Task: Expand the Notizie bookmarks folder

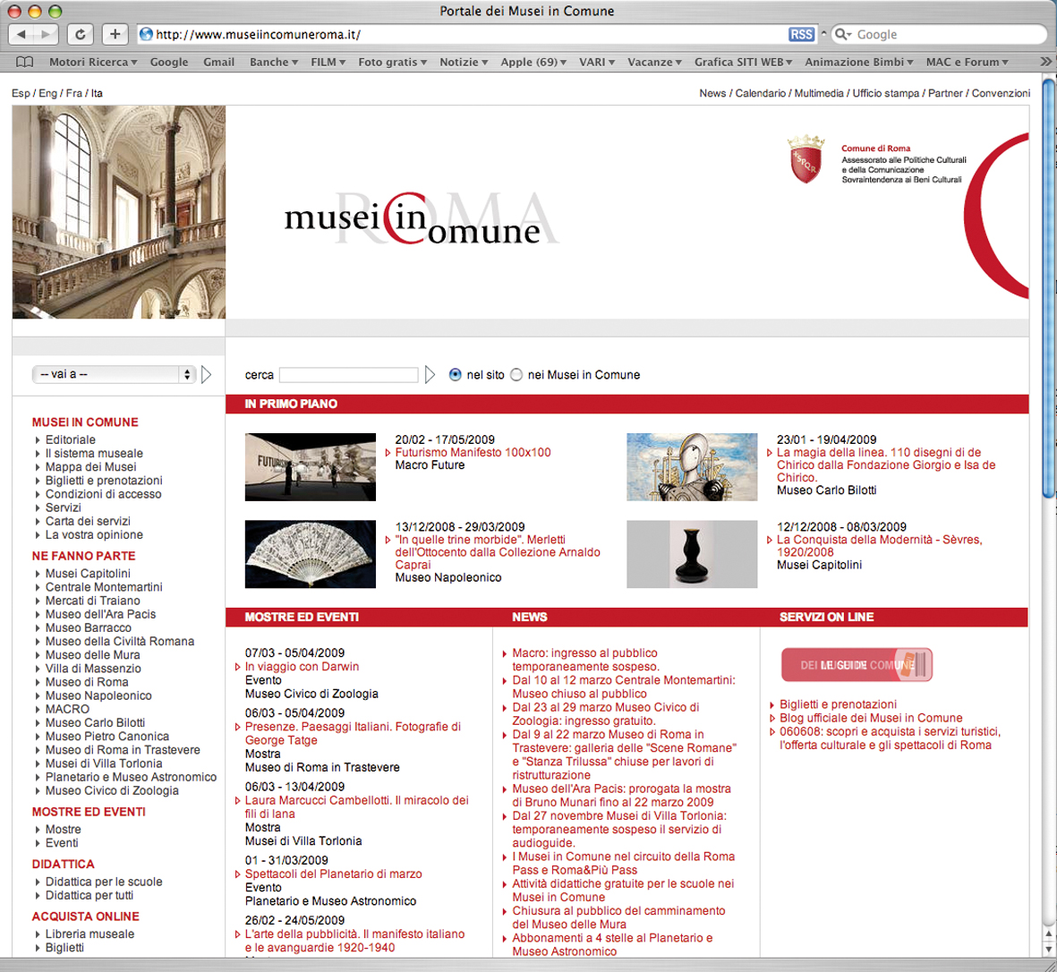Action: [464, 62]
